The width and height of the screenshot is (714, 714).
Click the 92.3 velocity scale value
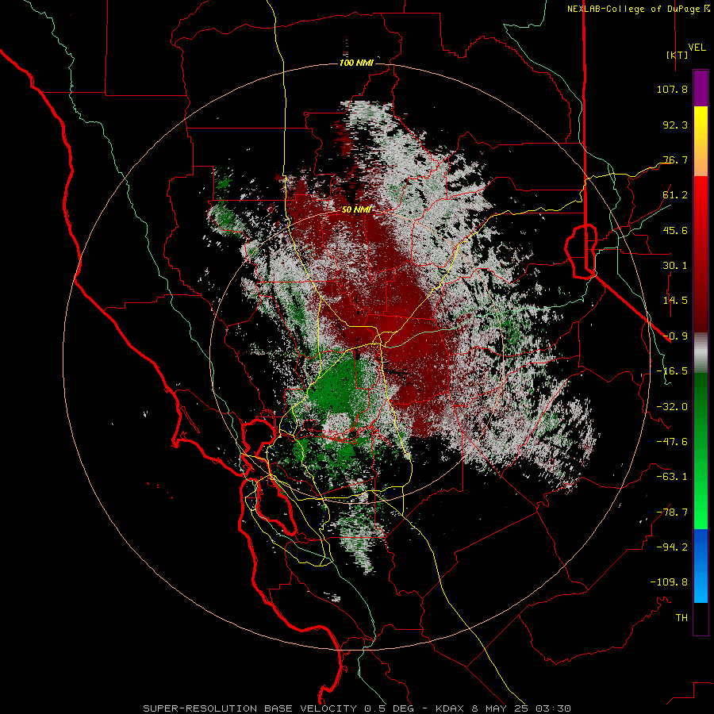tap(675, 125)
